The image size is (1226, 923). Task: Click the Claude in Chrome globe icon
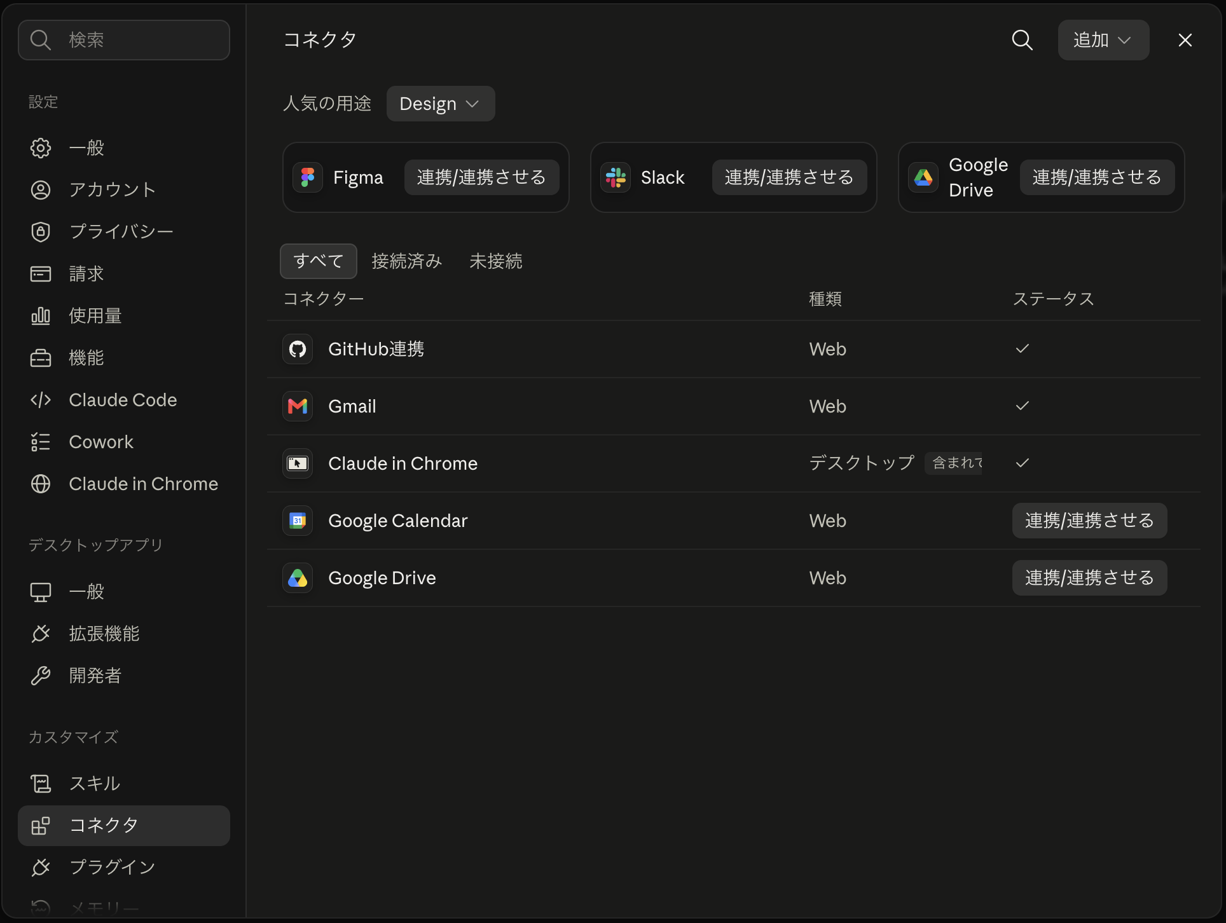[41, 484]
